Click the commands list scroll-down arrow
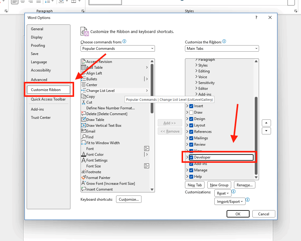The image size is (301, 241). point(152,189)
